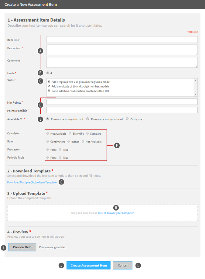The width and height of the screenshot is (205, 279).
Task: Click into the Description text area
Action: point(122,50)
